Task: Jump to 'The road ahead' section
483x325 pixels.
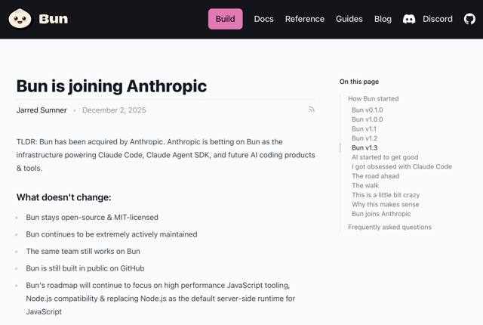Action: click(375, 176)
